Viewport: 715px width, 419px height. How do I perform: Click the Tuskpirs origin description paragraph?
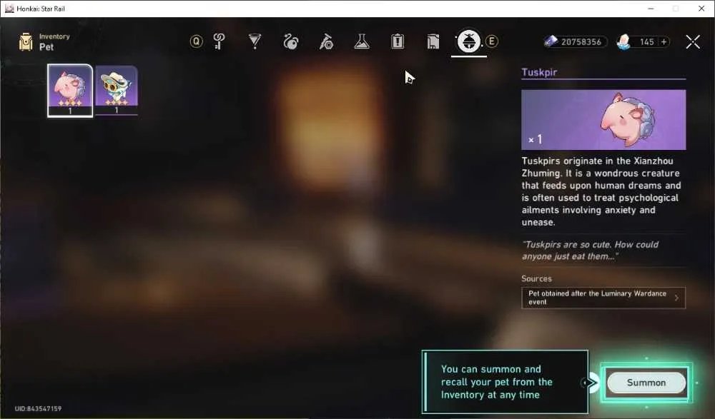(x=601, y=191)
